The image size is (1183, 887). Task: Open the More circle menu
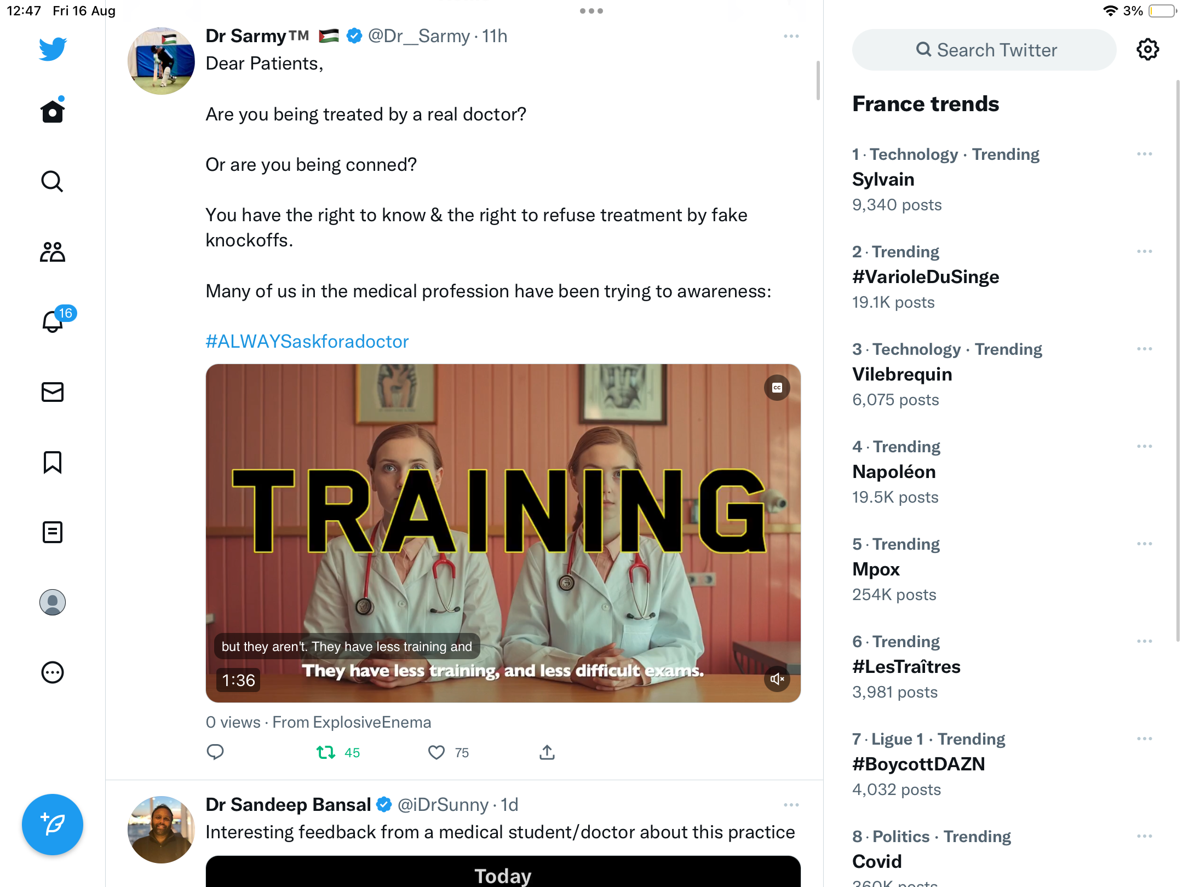click(x=53, y=672)
